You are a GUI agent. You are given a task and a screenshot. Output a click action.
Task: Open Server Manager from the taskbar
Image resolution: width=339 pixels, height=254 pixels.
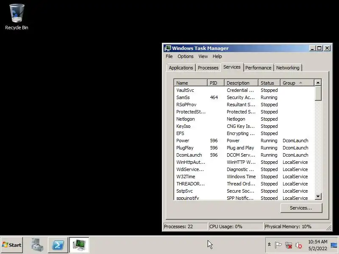click(37, 245)
